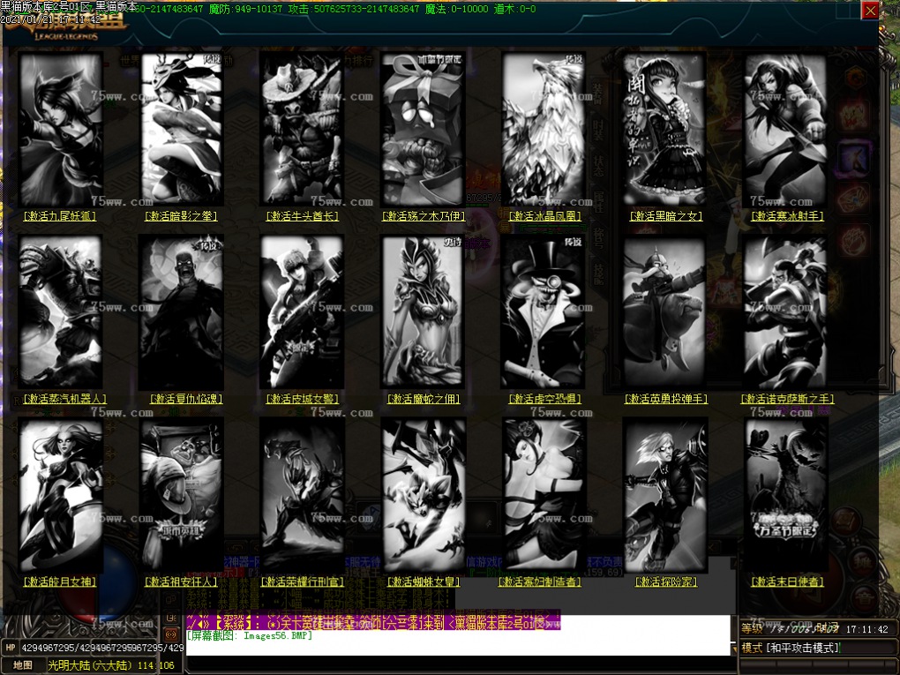Click the 激活九尾妖狐 link
Screen dimensions: 900x675
point(60,216)
